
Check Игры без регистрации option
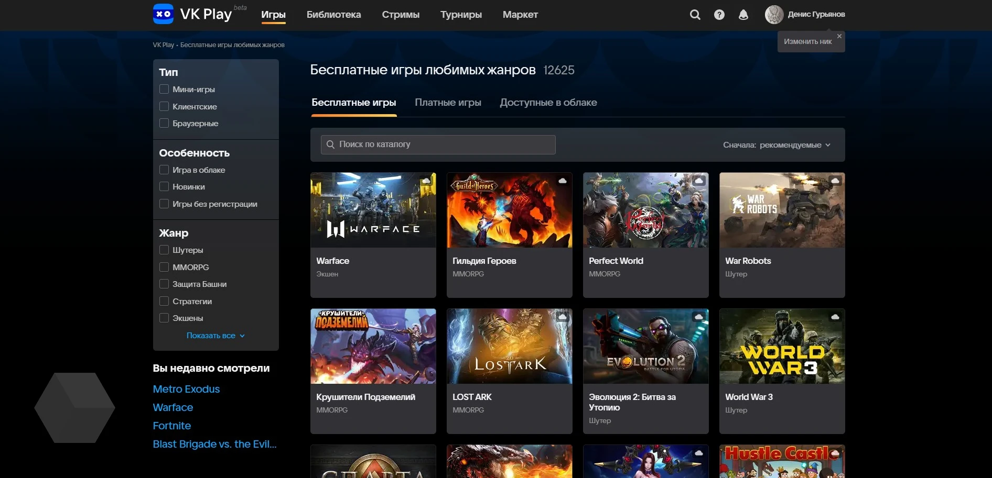[164, 204]
